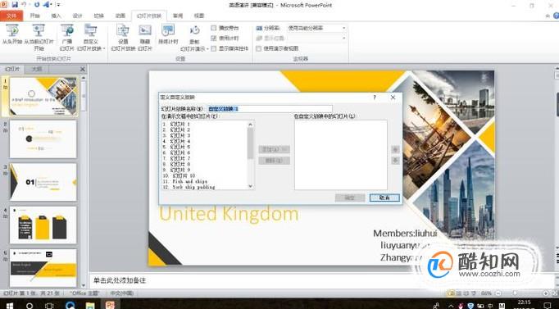Screen dimensions: 559x309
Task: Click the Rehearse Timings (排练计时) icon
Action: [x=168, y=31]
